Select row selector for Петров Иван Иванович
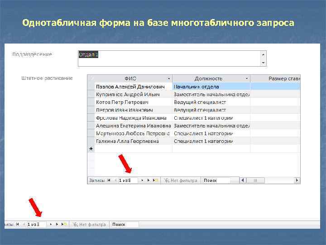This screenshot has width=326, height=245. pyautogui.click(x=91, y=110)
